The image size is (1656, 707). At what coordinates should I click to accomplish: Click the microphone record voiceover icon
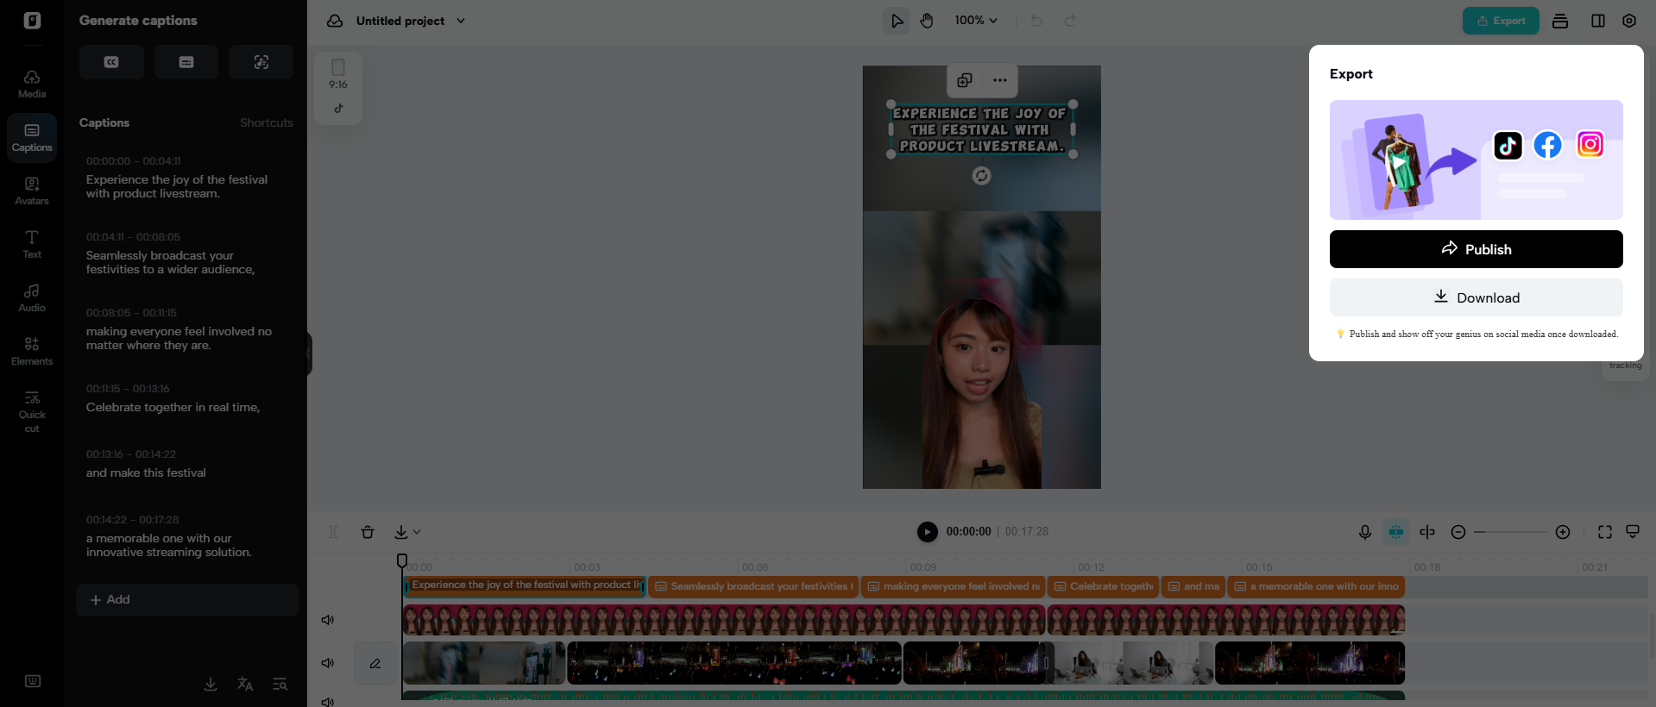1365,532
